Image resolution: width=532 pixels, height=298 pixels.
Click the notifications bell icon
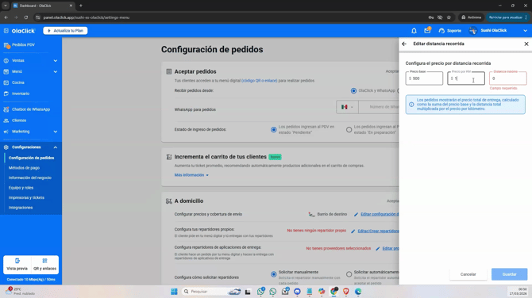(414, 31)
